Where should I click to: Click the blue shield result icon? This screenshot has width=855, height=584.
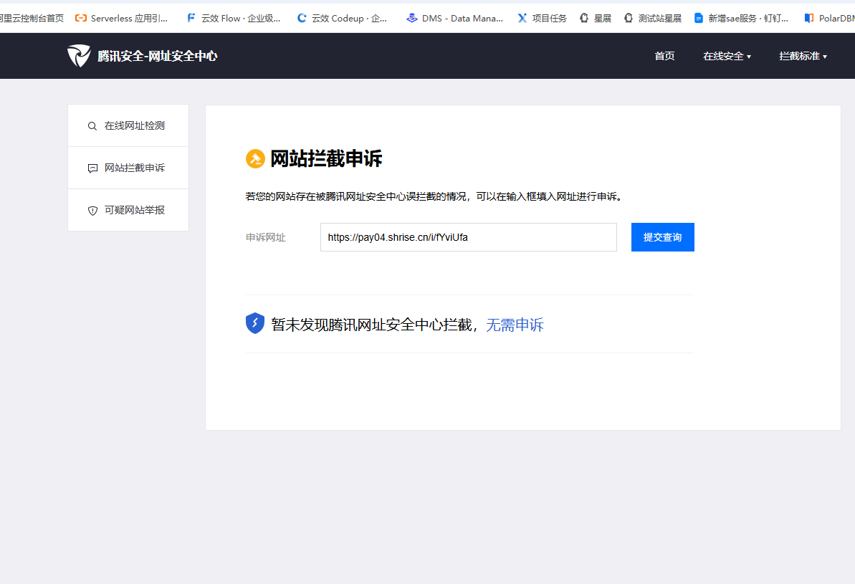(x=254, y=323)
